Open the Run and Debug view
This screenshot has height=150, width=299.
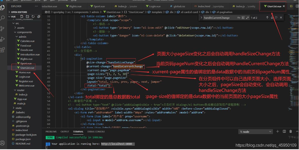pos(2,39)
